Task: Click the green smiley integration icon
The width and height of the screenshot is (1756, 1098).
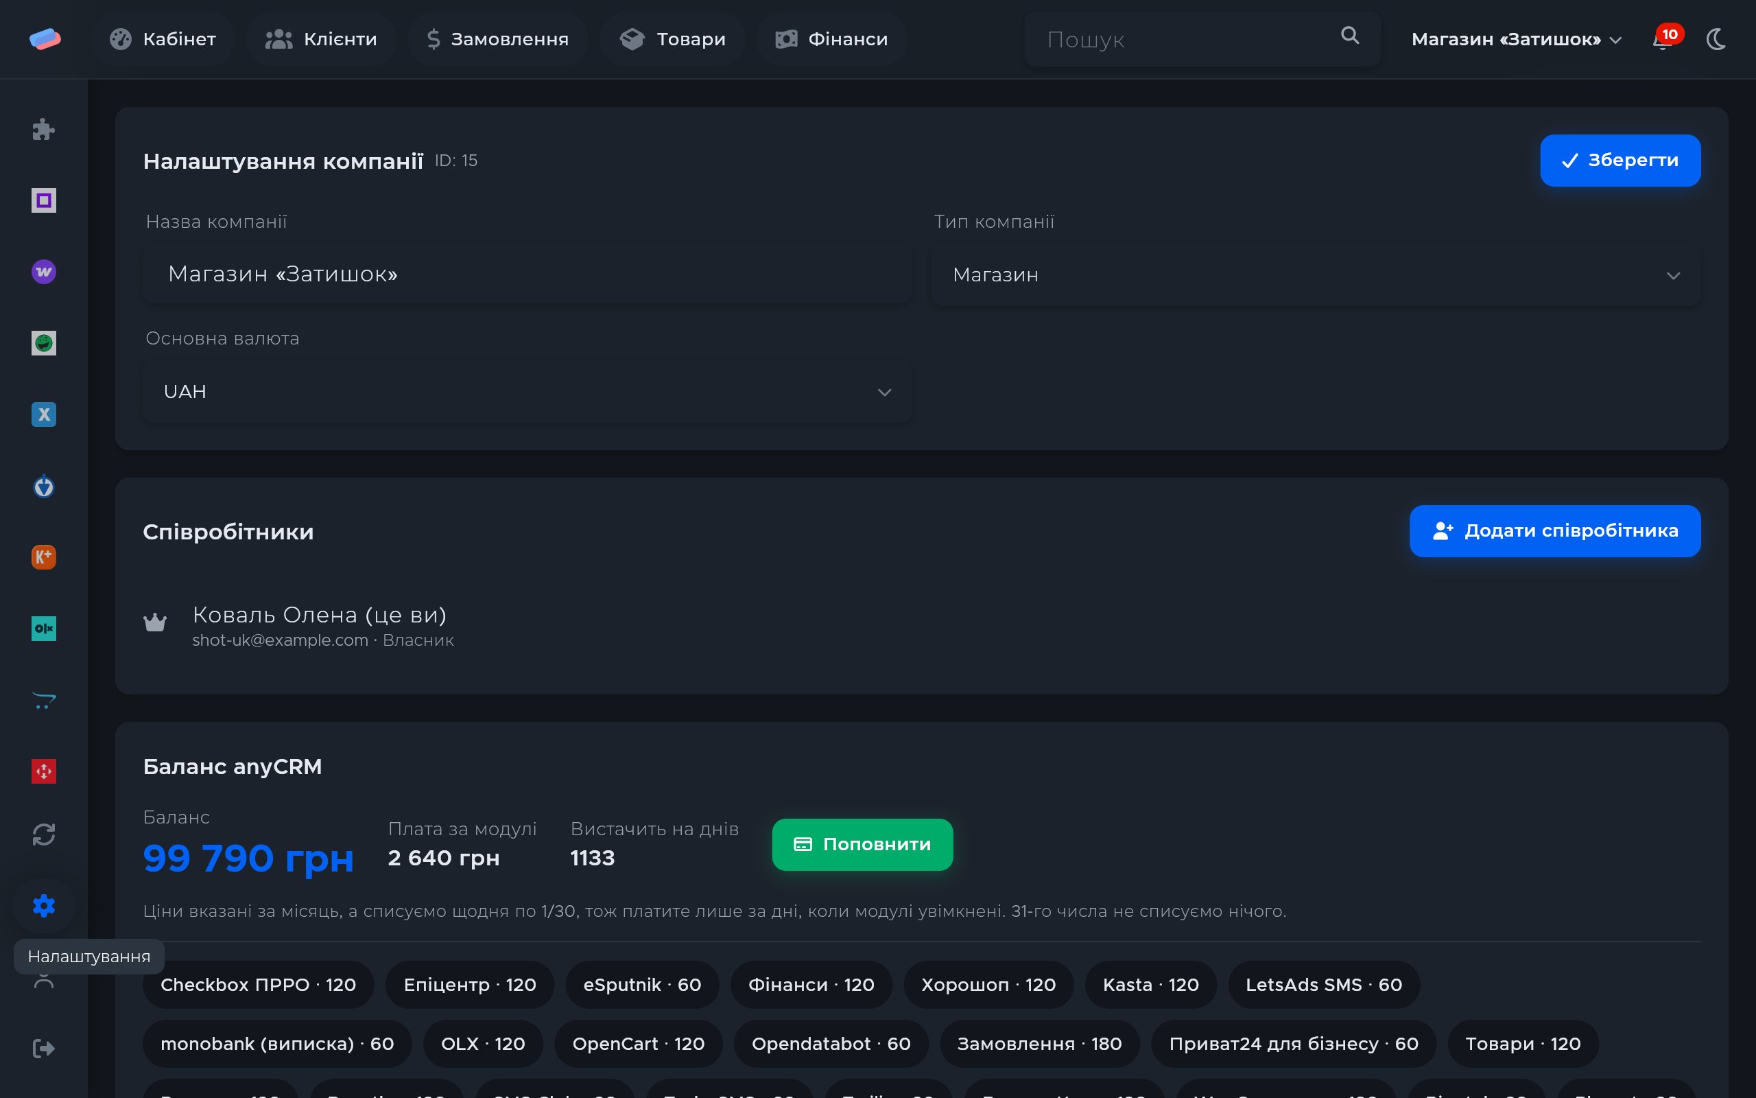Action: click(x=43, y=342)
